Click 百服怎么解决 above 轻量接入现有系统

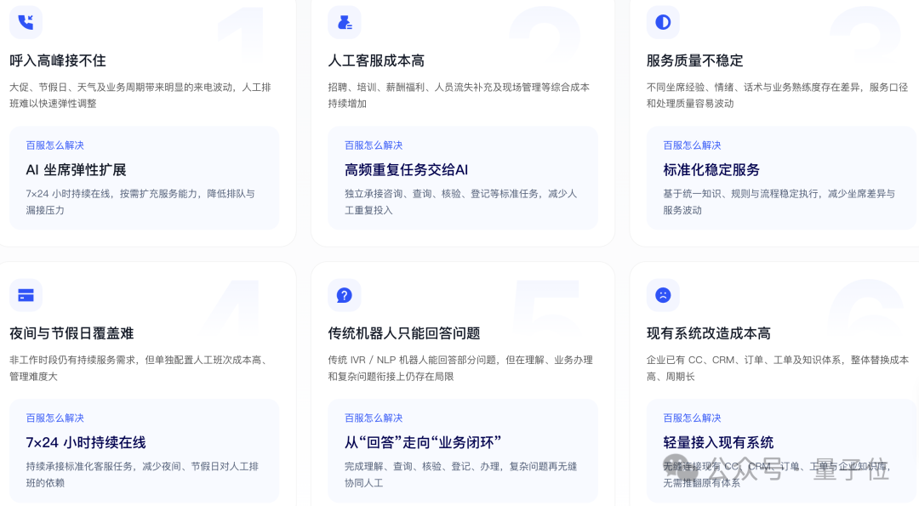[x=692, y=418]
